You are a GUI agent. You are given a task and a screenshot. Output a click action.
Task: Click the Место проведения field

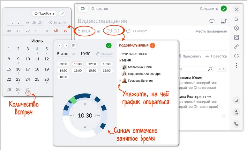[x=211, y=31]
